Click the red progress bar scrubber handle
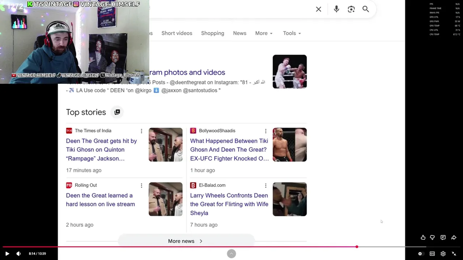The height and width of the screenshot is (260, 463). click(357, 247)
